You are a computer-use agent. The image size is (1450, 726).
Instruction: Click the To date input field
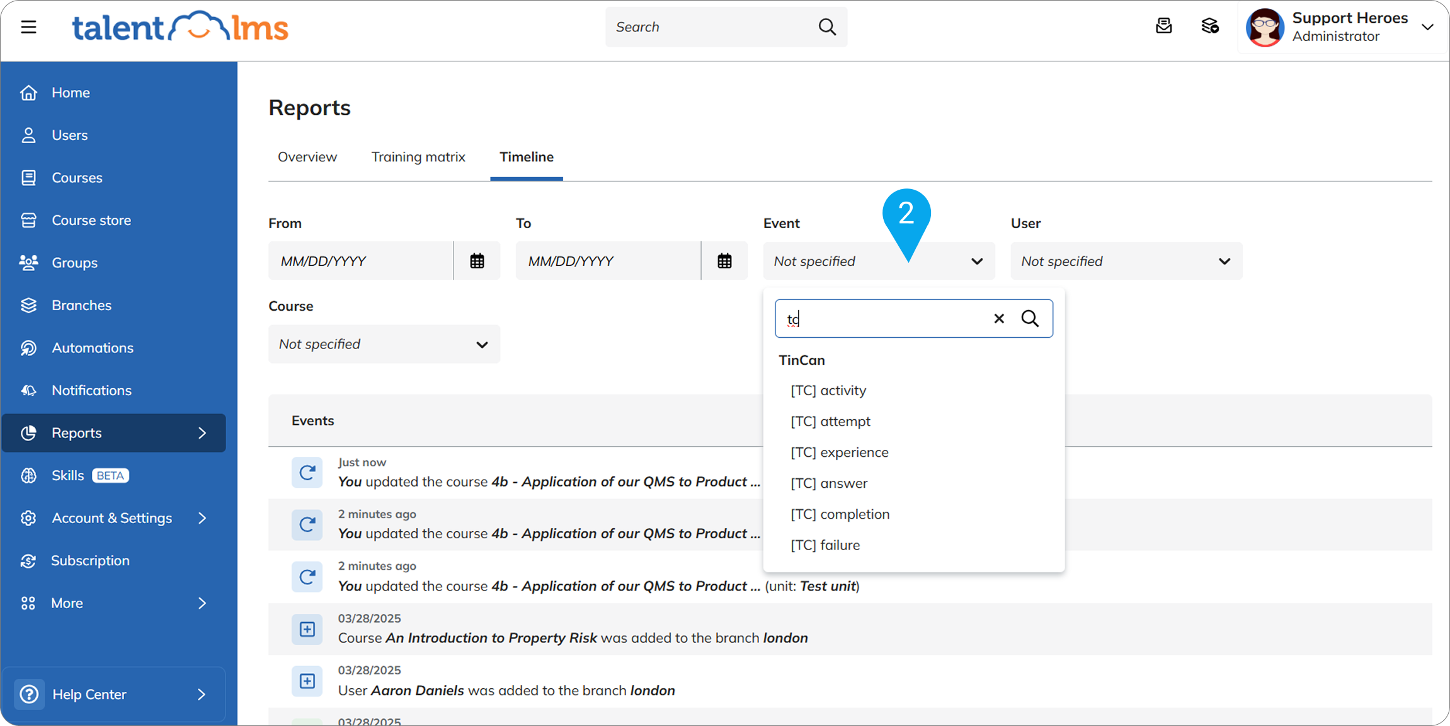coord(608,261)
